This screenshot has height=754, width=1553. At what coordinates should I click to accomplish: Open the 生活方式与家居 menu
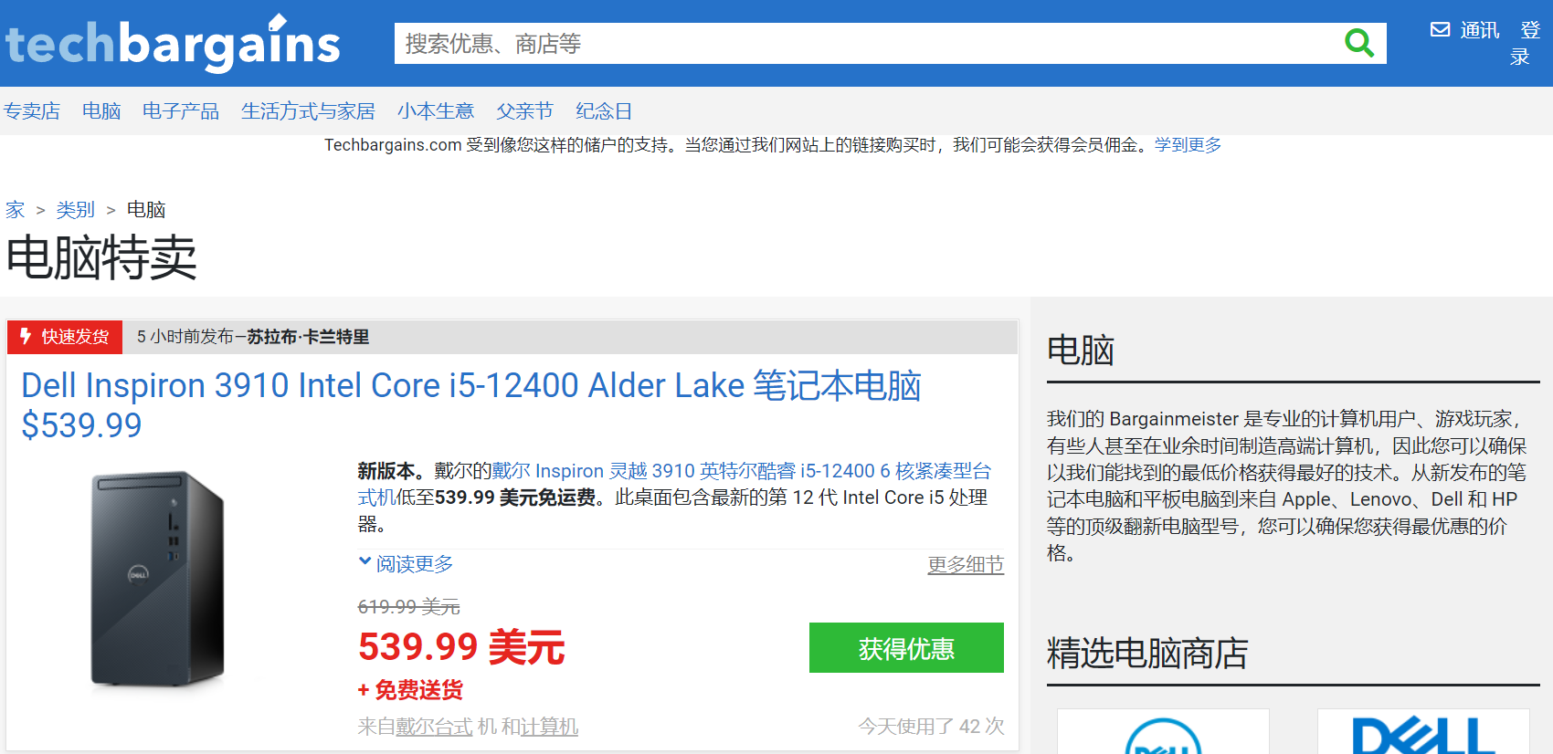tap(308, 111)
